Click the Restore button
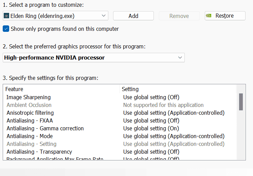The width and height of the screenshot is (253, 176). (x=225, y=16)
